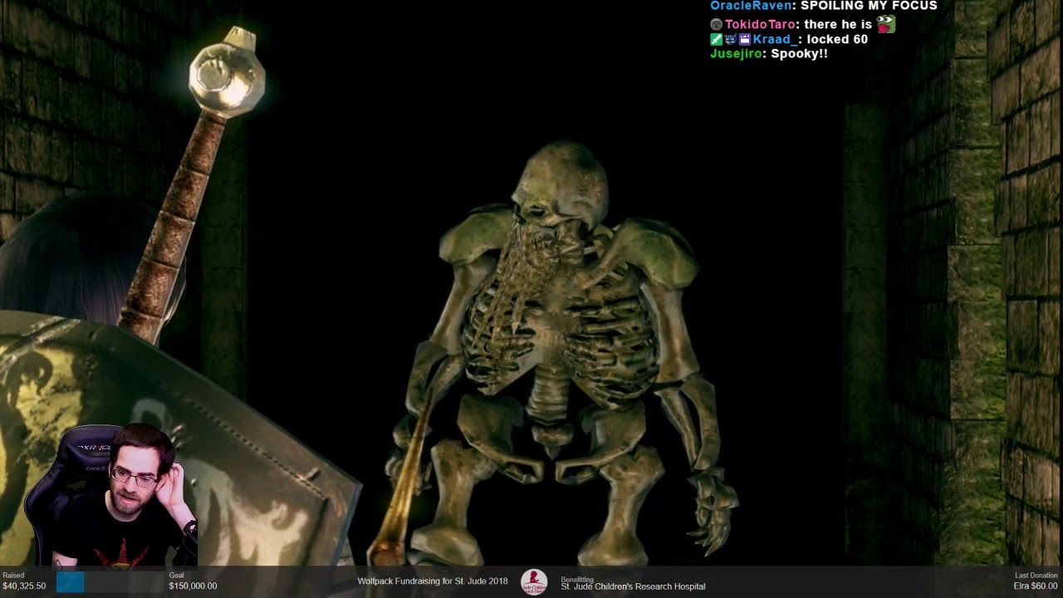Click the message "SPOILING MY FOCUS"
The image size is (1063, 598).
click(x=869, y=6)
